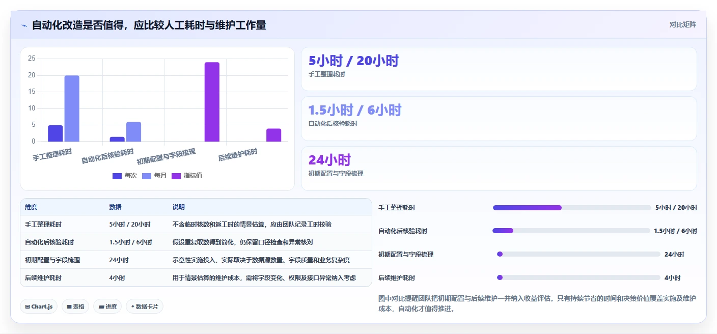This screenshot has width=717, height=334.
Task: Click the 数据 column header of the table
Action: pos(115,207)
